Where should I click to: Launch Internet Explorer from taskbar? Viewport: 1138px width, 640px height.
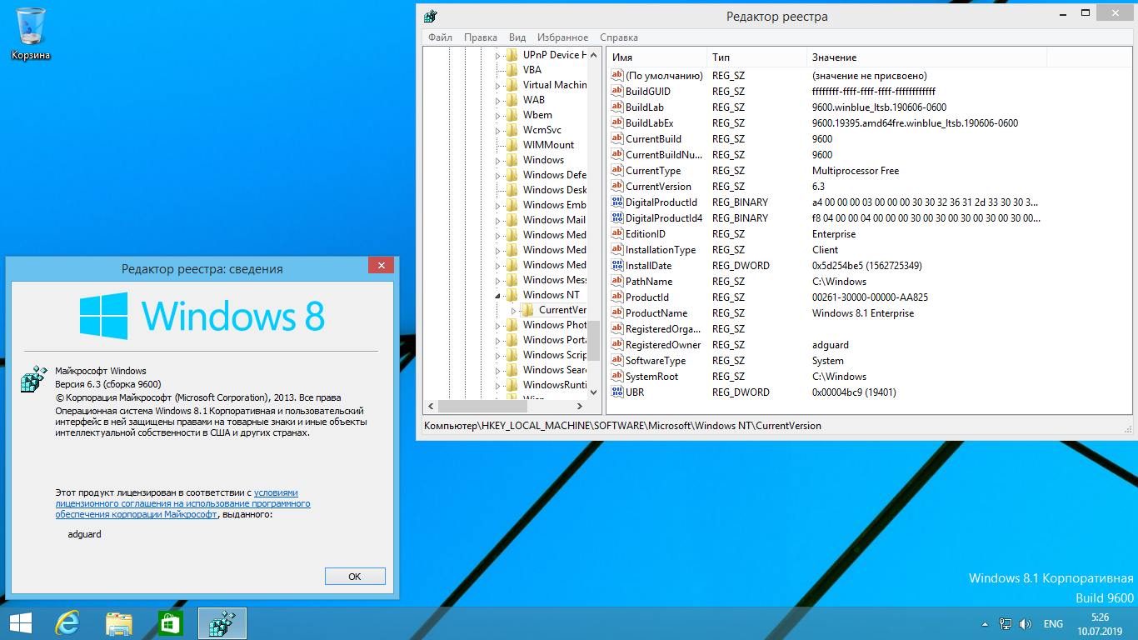click(x=67, y=623)
